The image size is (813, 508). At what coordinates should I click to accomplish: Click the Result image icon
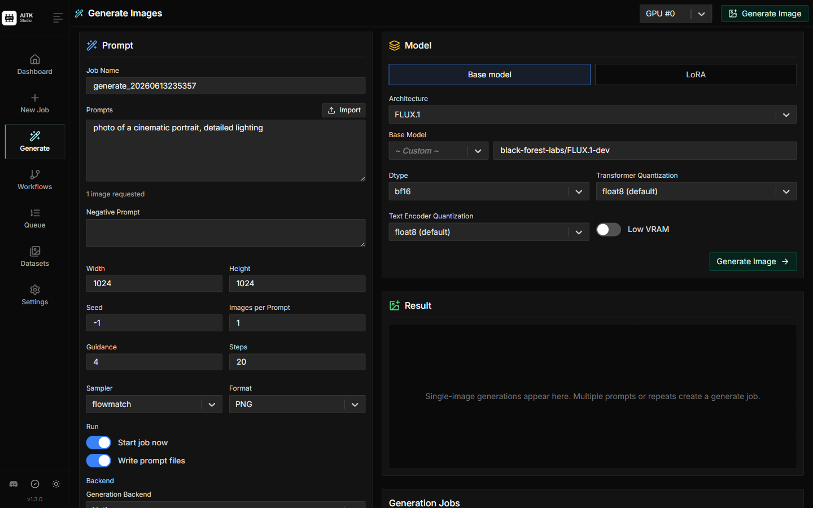[395, 305]
